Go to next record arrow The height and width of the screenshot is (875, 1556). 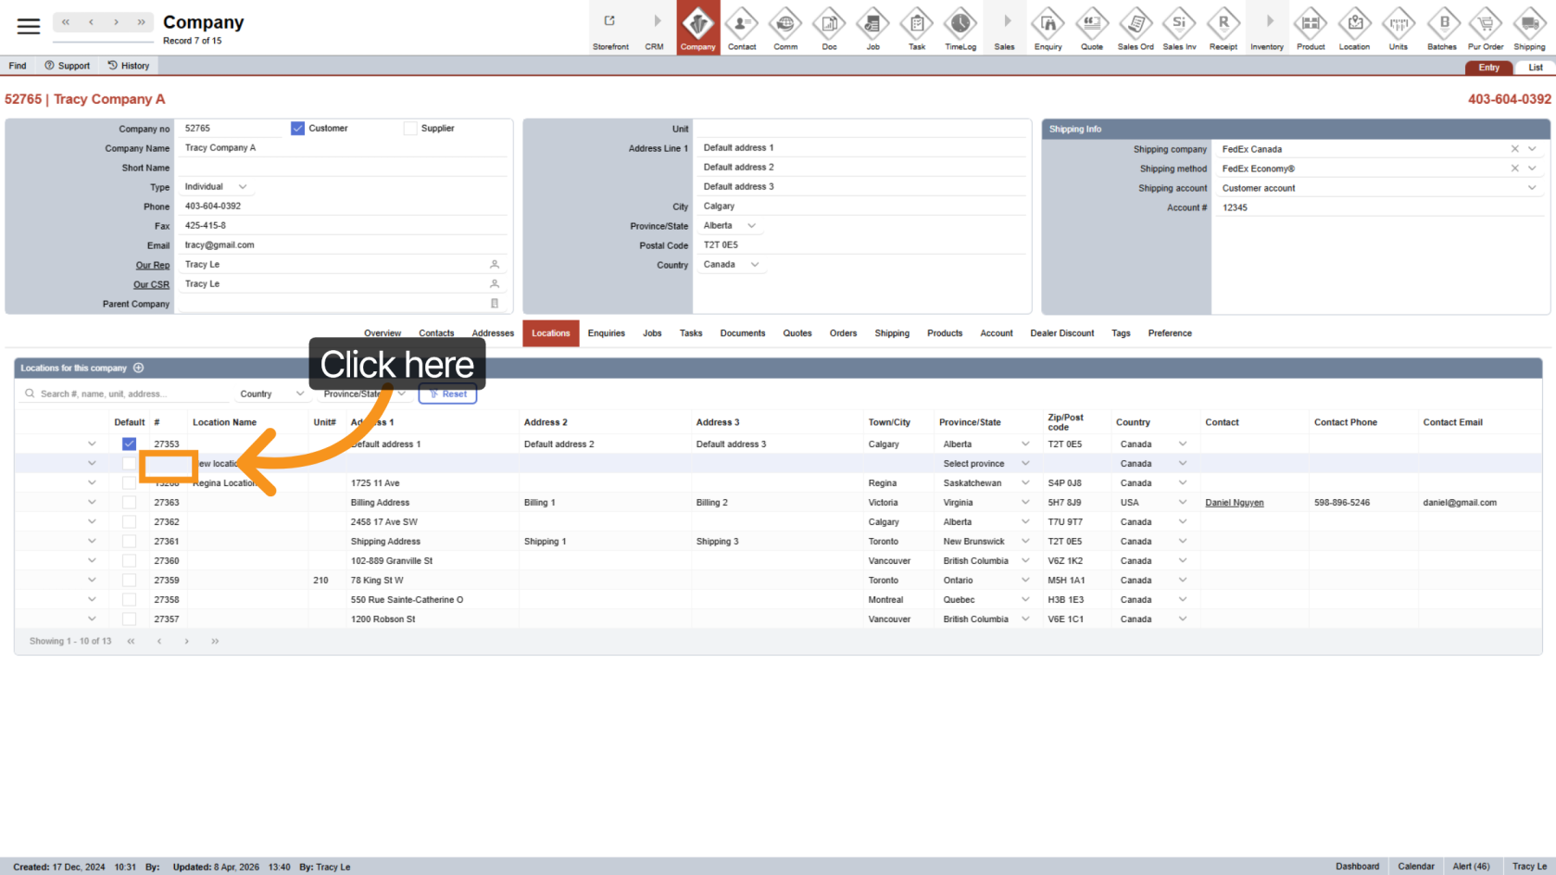pyautogui.click(x=116, y=22)
